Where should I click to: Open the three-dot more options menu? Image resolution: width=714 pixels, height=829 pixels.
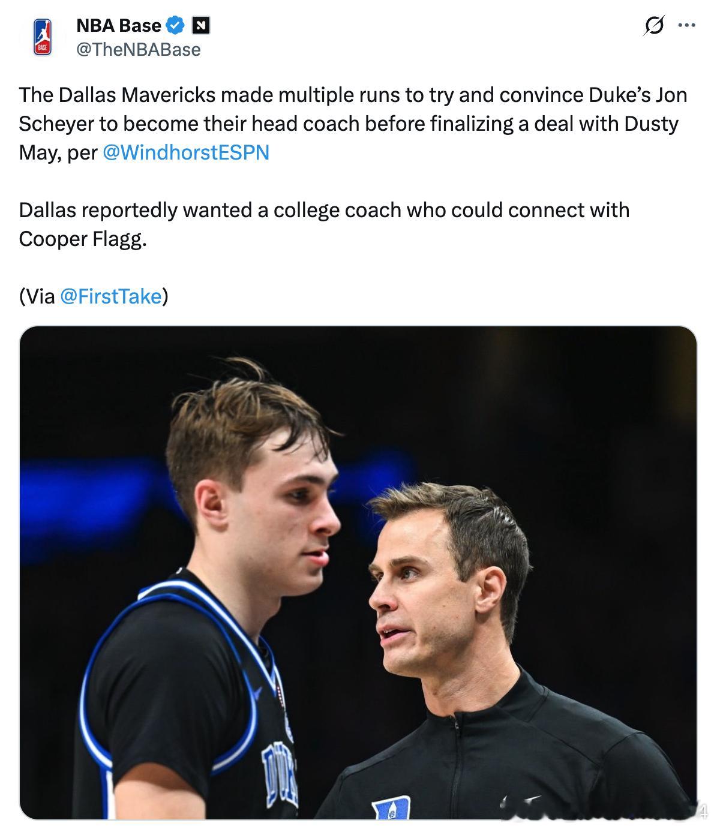(686, 25)
